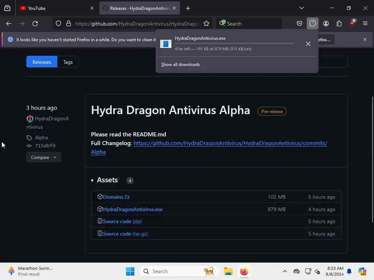Image resolution: width=374 pixels, height=280 pixels.
Task: Click the github.com address bar
Action: [x=137, y=24]
